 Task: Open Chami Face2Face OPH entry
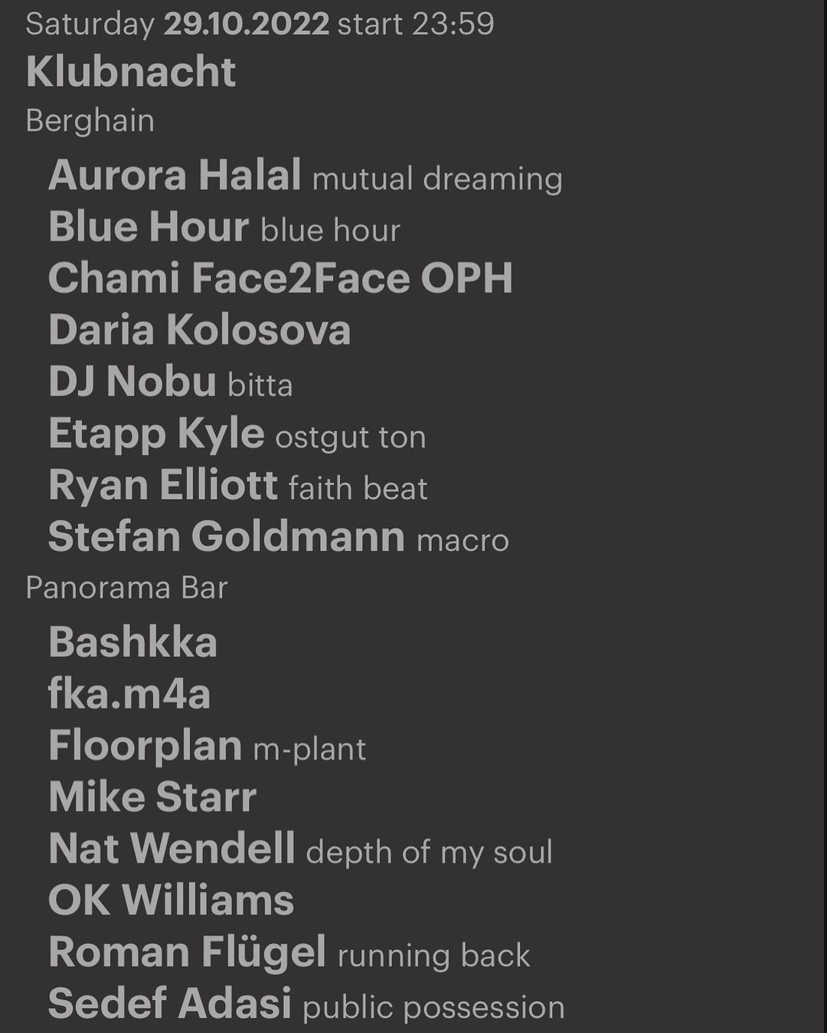point(280,279)
